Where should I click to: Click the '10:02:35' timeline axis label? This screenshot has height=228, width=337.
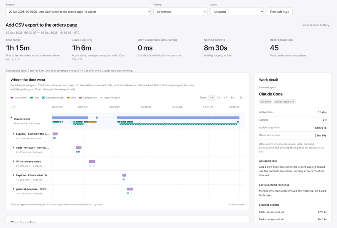208,107
